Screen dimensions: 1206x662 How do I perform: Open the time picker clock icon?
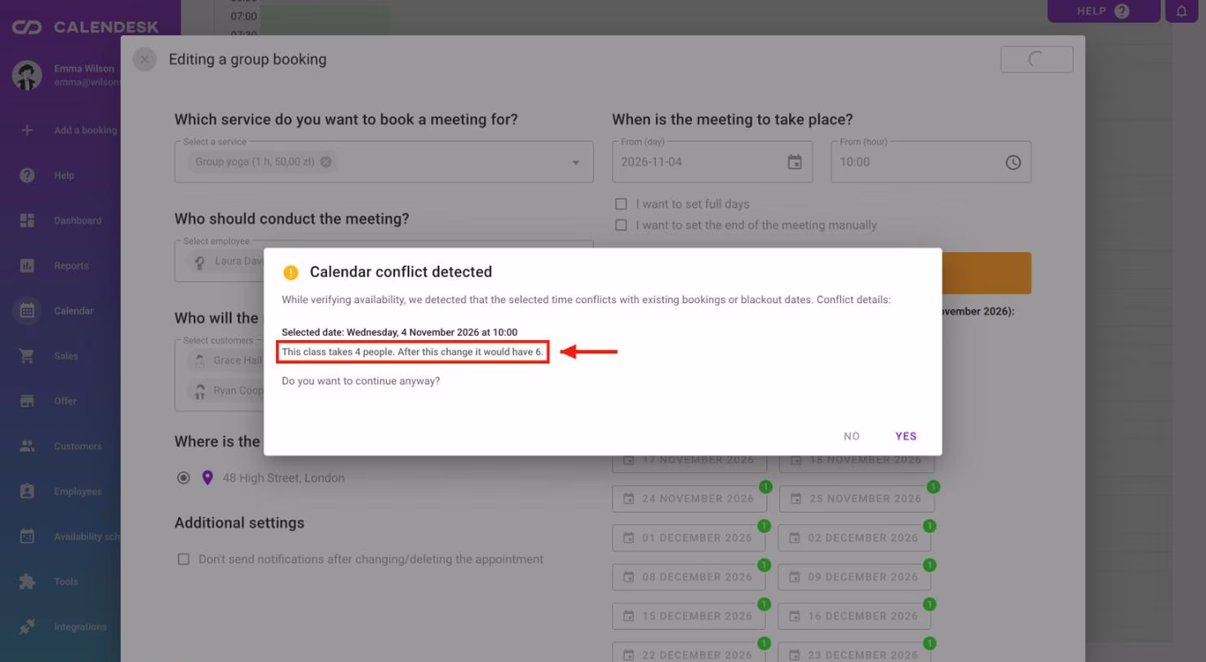click(x=1013, y=162)
